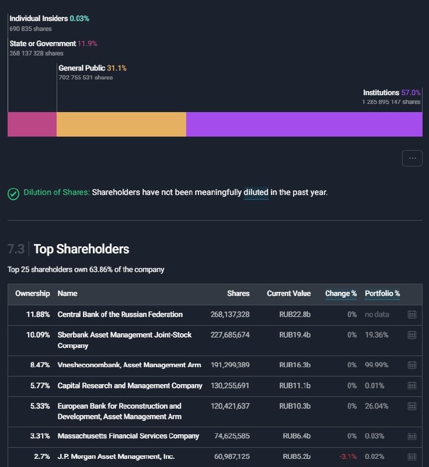Open table icon in Sberbank Asset Management row
This screenshot has width=429, height=467.
tap(411, 335)
